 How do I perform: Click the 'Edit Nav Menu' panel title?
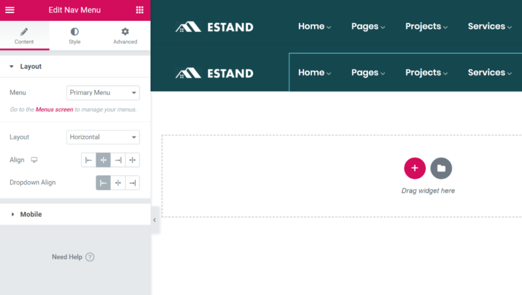click(74, 10)
